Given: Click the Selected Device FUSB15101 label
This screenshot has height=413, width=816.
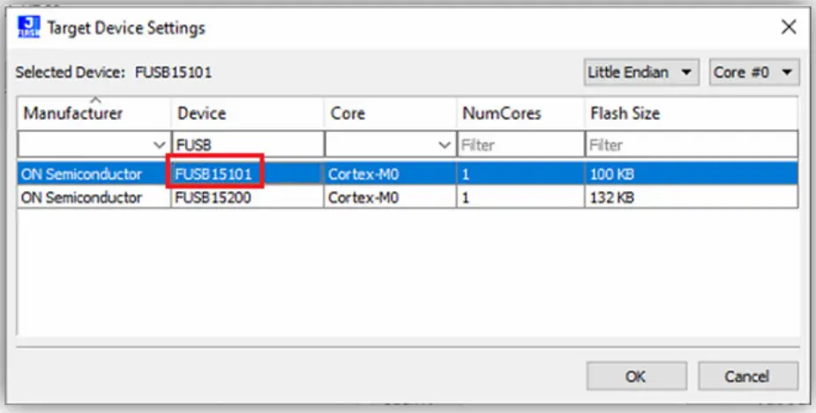Looking at the screenshot, I should pyautogui.click(x=114, y=72).
